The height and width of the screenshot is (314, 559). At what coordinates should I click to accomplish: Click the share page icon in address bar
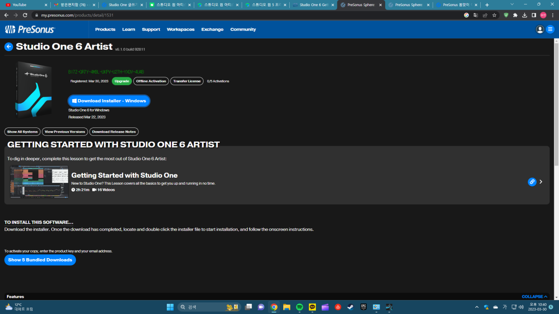(x=485, y=15)
